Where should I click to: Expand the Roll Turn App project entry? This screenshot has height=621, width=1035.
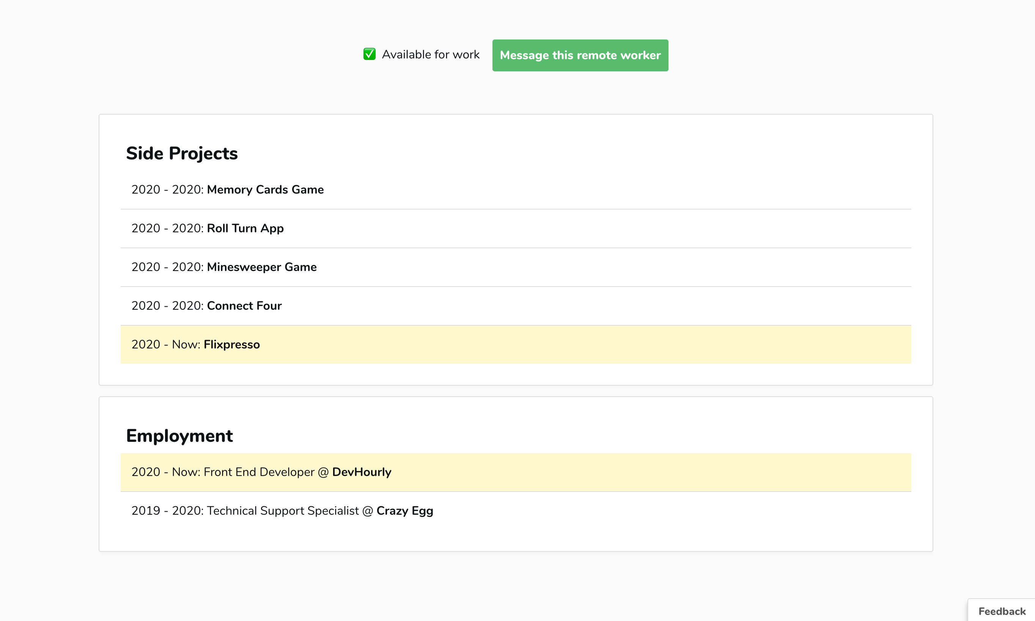point(515,229)
